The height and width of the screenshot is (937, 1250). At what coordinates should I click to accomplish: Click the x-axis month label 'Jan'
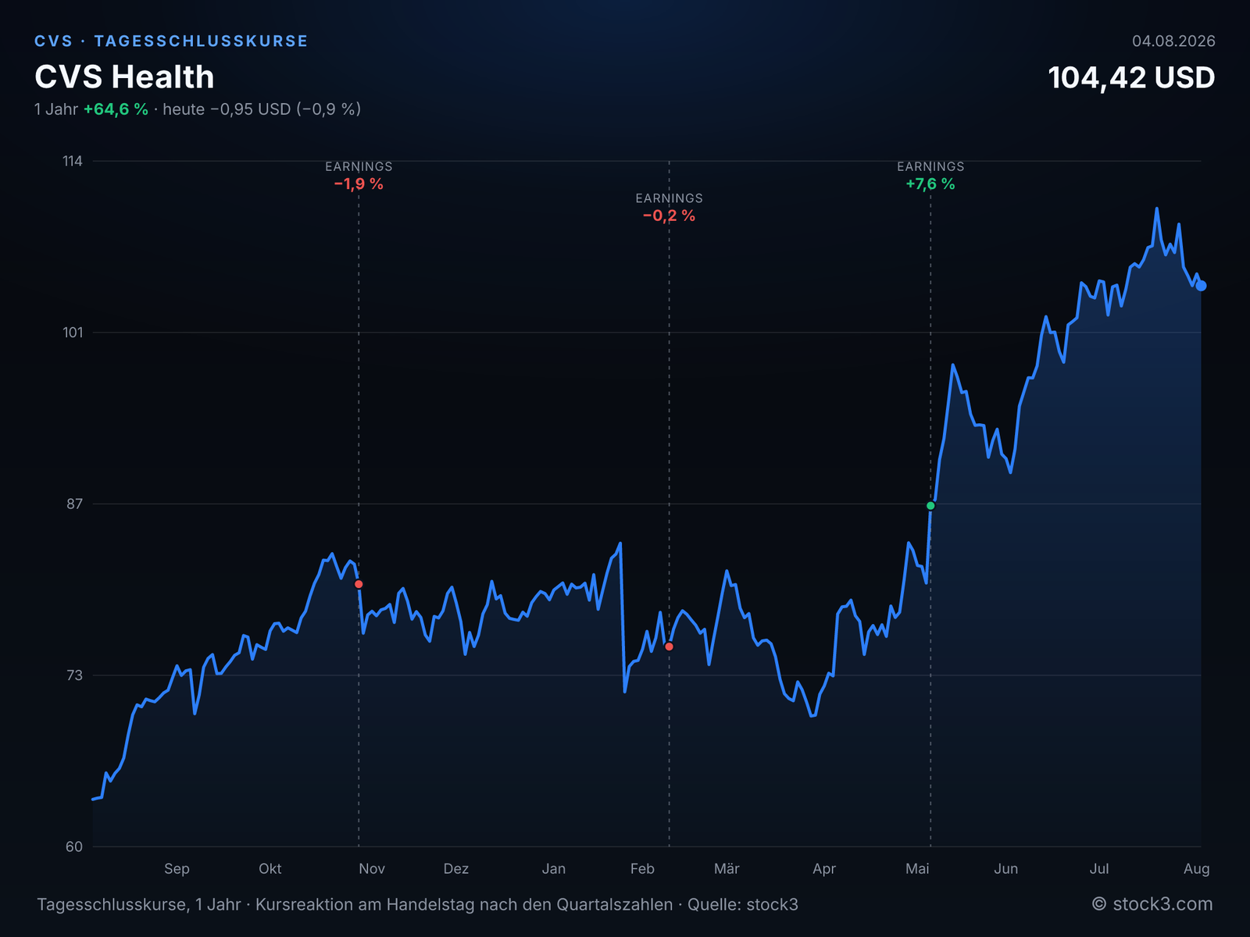point(554,869)
